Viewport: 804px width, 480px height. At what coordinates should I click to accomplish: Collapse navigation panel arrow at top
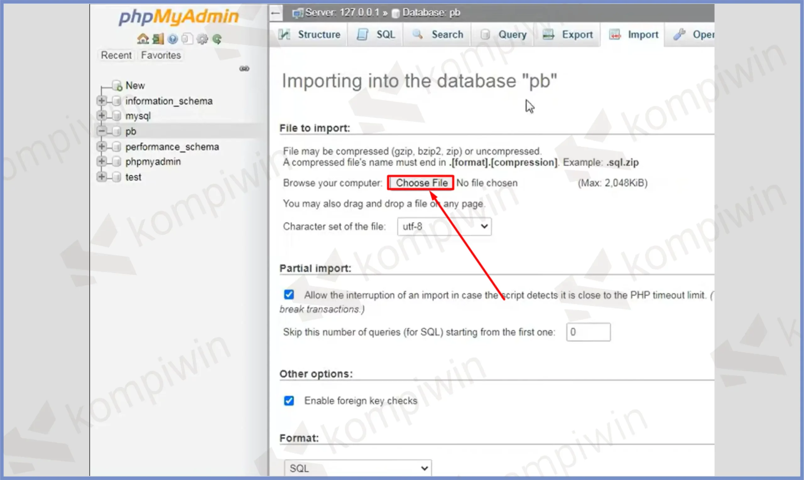click(x=275, y=13)
